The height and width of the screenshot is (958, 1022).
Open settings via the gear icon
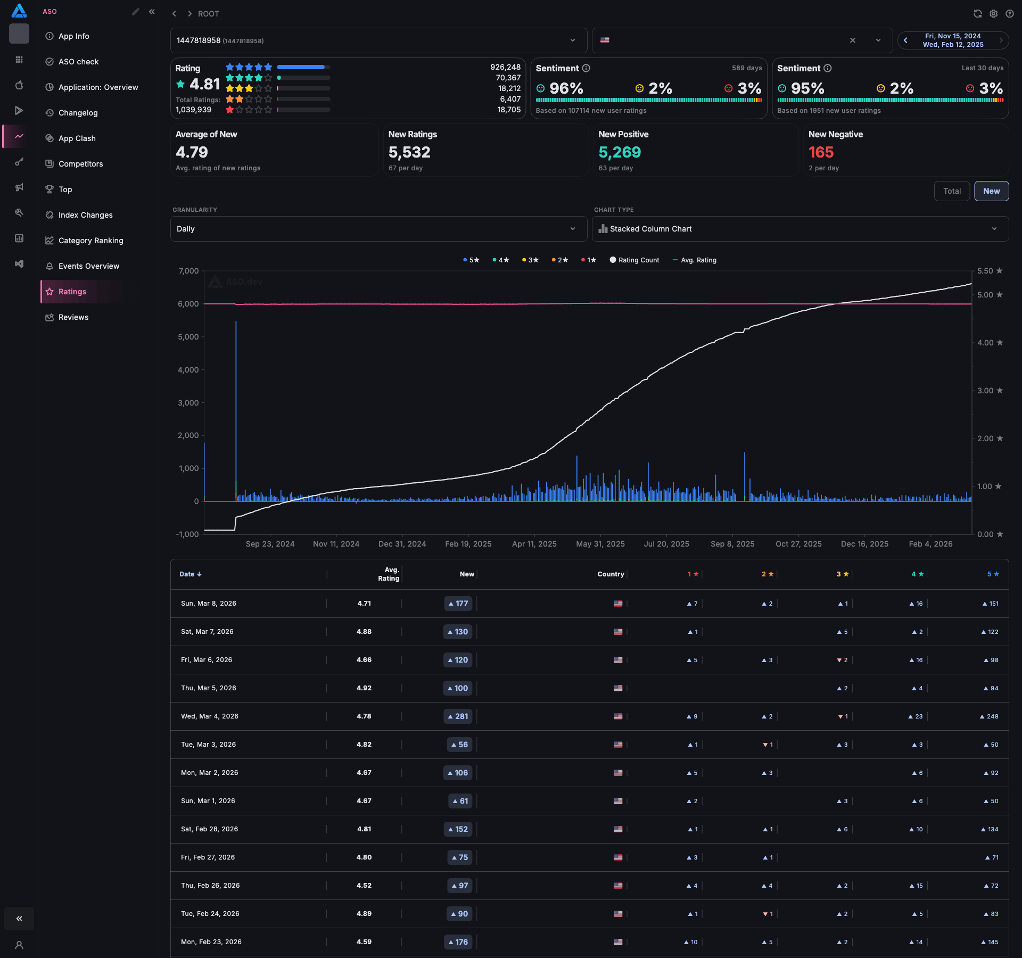994,14
